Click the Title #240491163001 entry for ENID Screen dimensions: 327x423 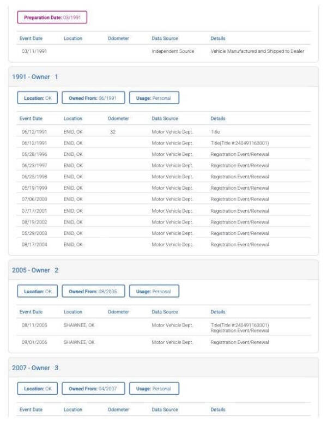239,143
